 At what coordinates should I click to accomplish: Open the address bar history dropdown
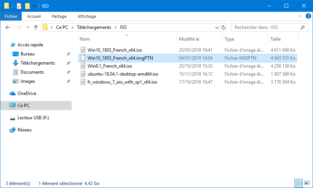pyautogui.click(x=217, y=27)
